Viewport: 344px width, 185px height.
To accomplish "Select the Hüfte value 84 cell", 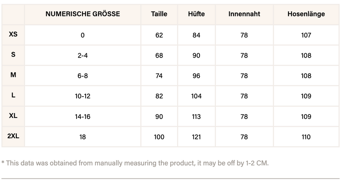I will click(x=196, y=35).
